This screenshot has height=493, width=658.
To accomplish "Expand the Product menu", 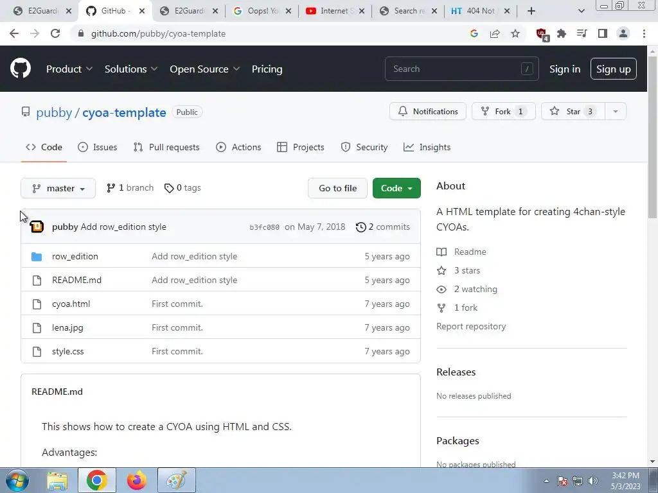I will [69, 69].
